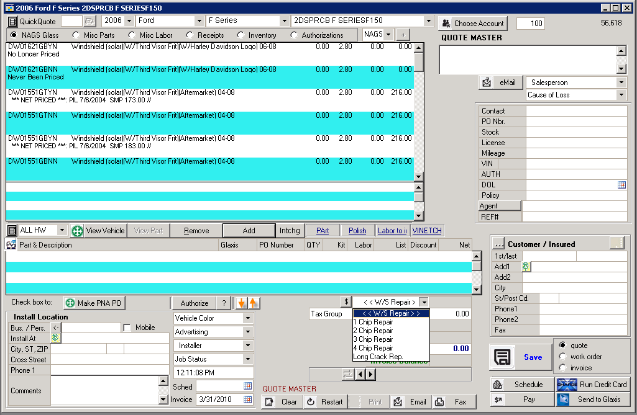This screenshot has width=637, height=415.
Task: Click the Install At map lookup icon
Action: 55,338
